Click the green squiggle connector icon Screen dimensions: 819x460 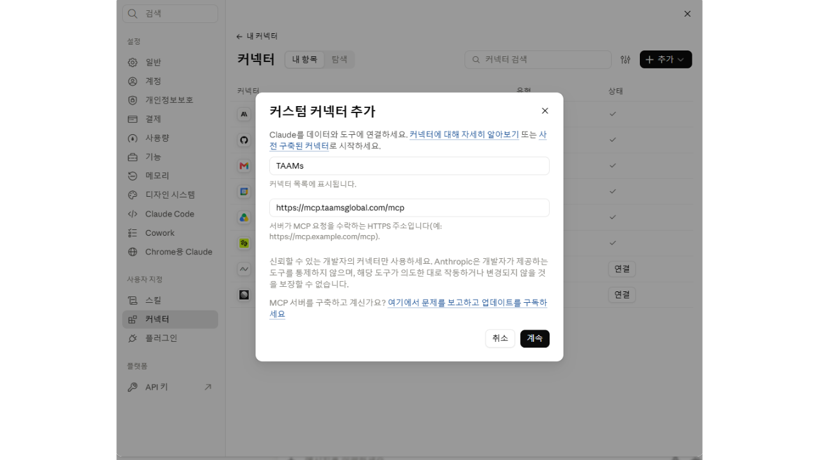click(x=244, y=243)
